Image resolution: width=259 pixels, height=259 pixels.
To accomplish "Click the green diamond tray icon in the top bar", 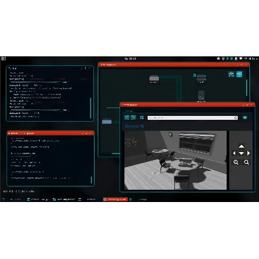I will pyautogui.click(x=231, y=58).
